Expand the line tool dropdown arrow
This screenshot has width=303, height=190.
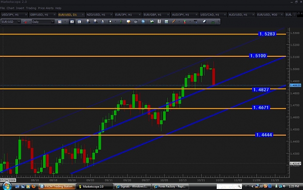(x=179, y=22)
